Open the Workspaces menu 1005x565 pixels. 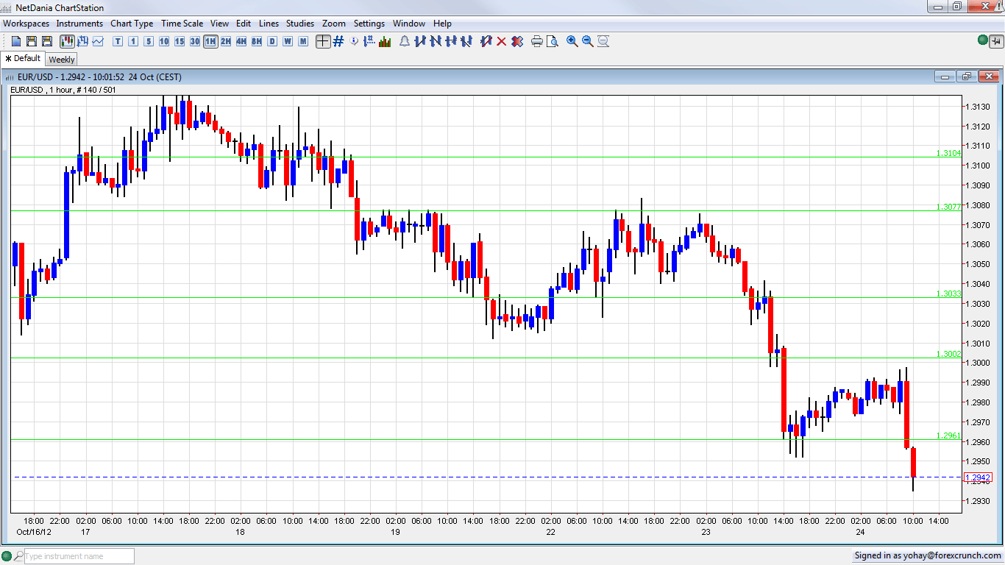(26, 24)
